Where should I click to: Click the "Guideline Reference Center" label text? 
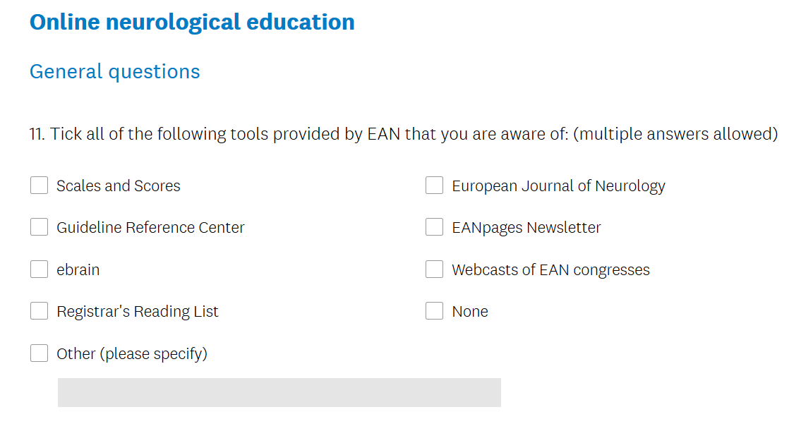(x=150, y=228)
